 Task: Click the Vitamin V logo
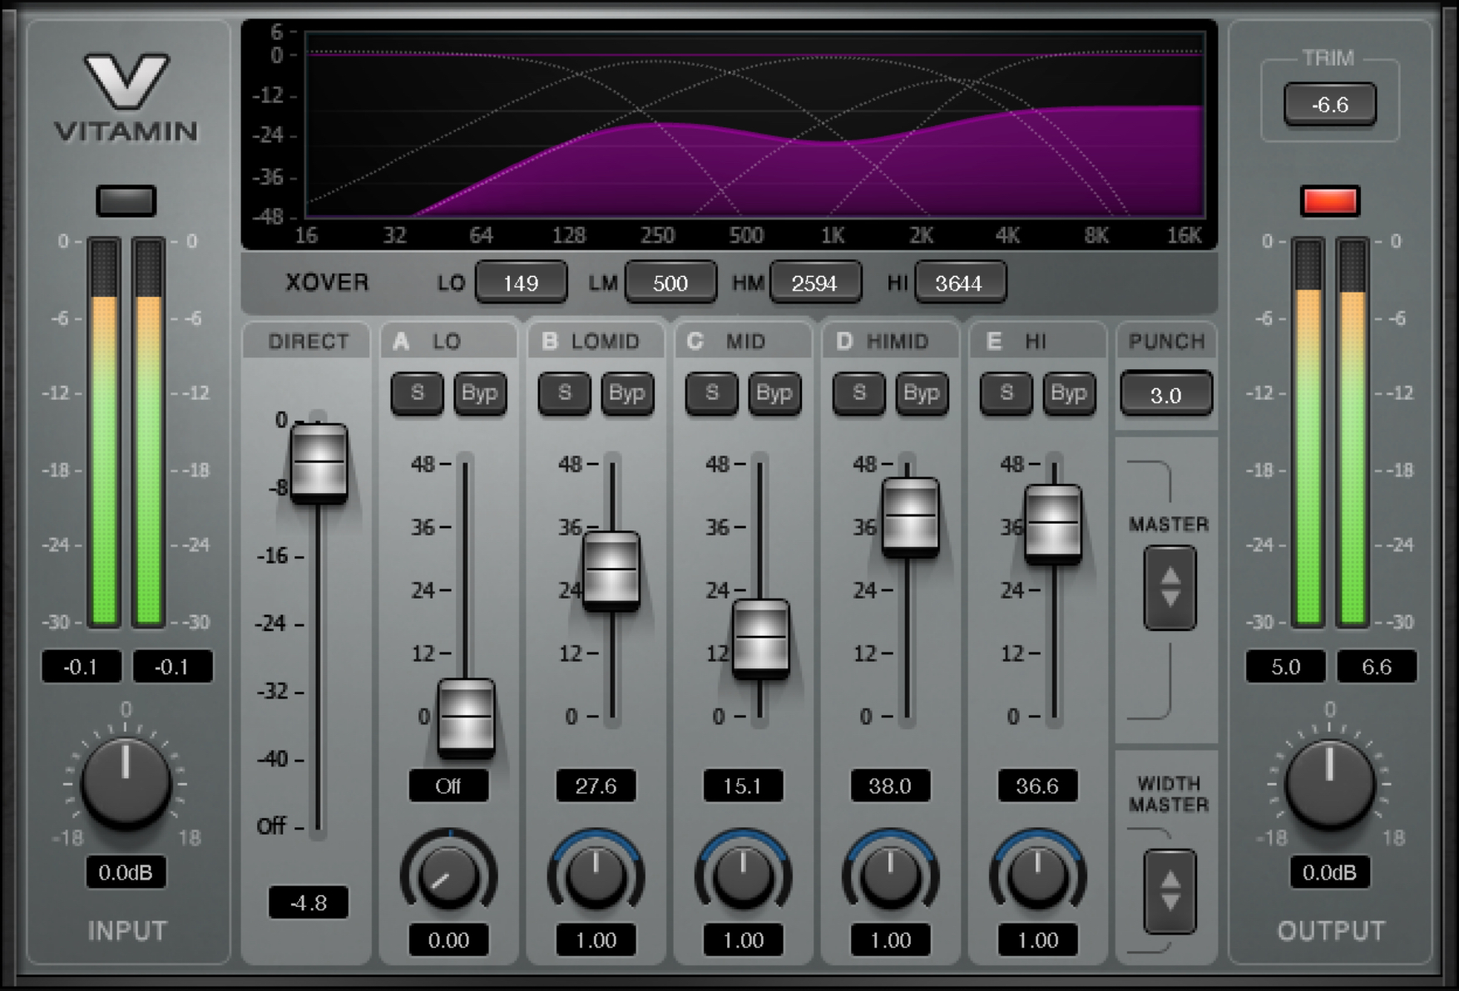point(126,81)
